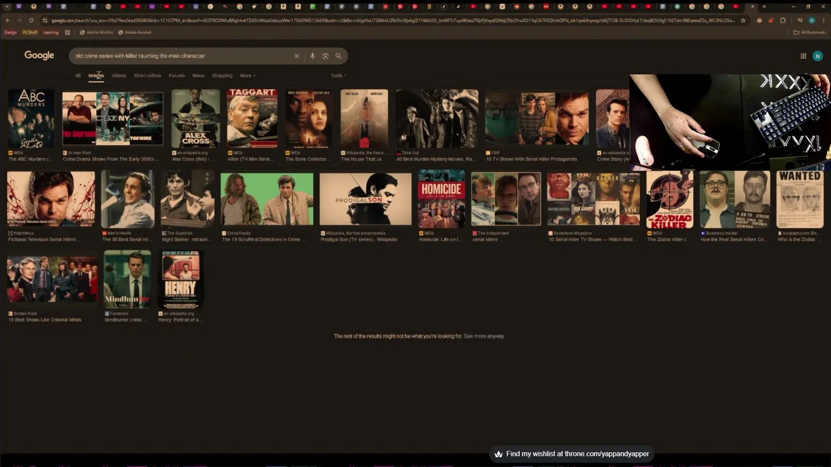This screenshot has width=831, height=467.
Task: Open Mindhunter crime Facebook image result
Action: pyautogui.click(x=127, y=279)
